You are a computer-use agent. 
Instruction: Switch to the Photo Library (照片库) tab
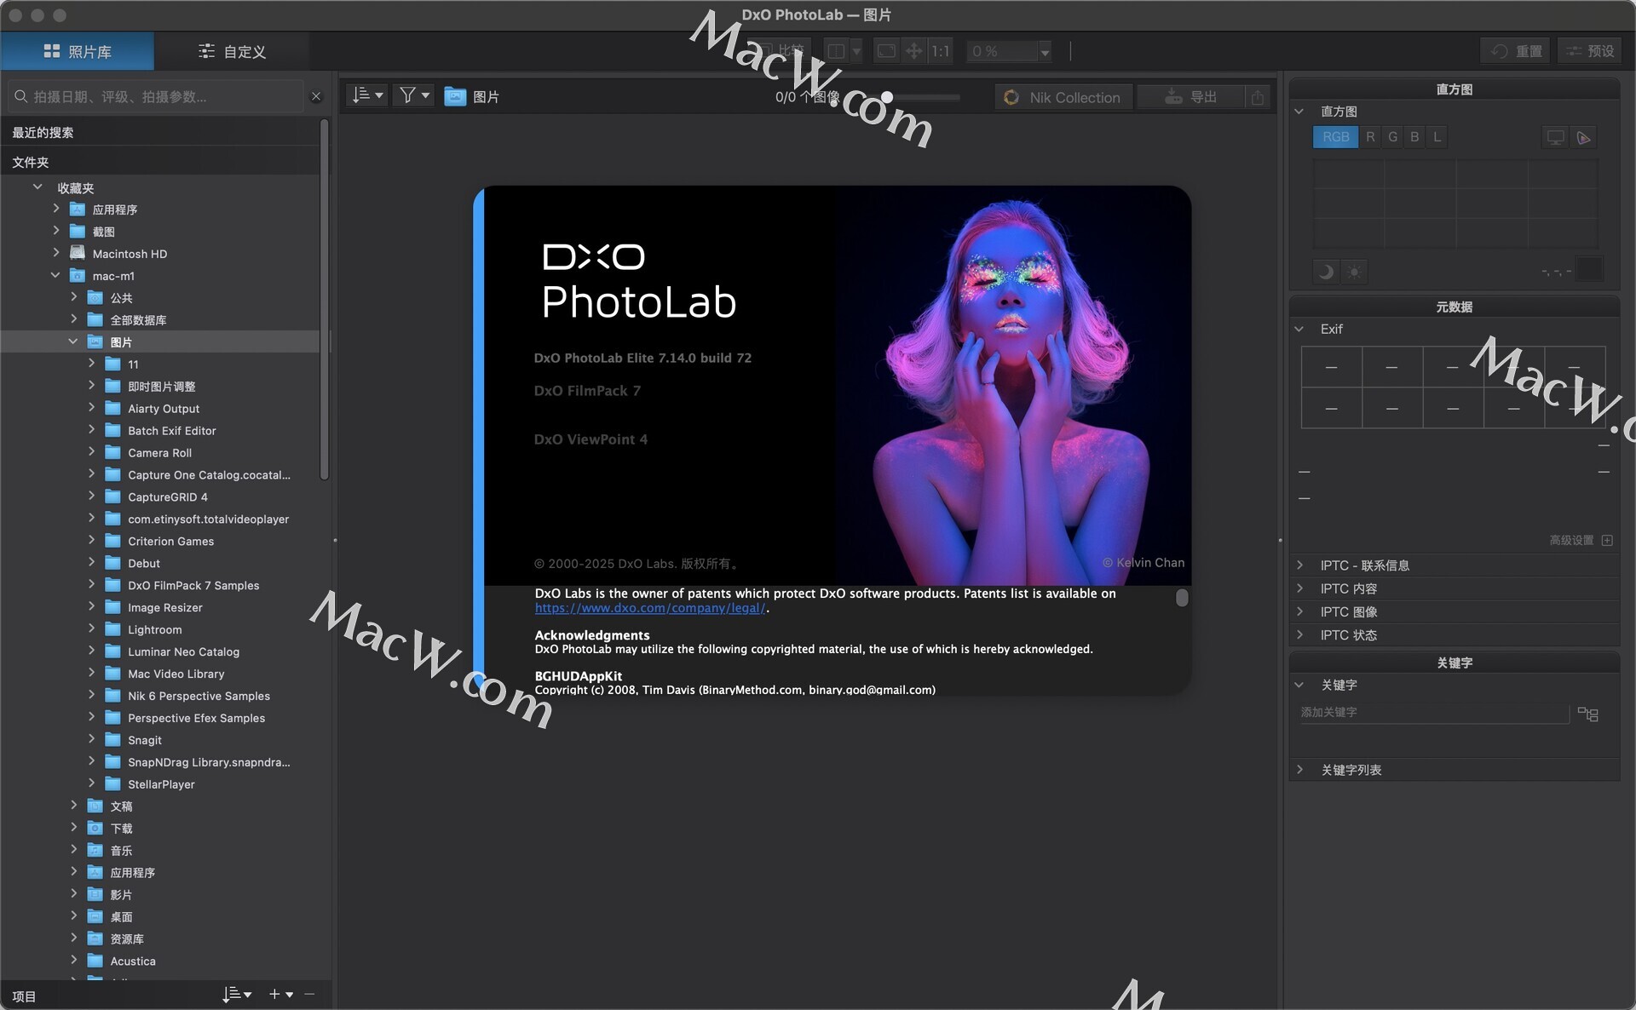[78, 51]
